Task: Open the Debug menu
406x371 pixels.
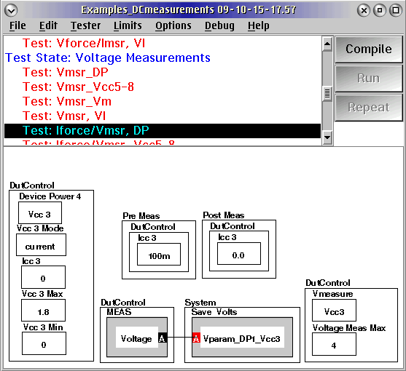Action: tap(219, 25)
